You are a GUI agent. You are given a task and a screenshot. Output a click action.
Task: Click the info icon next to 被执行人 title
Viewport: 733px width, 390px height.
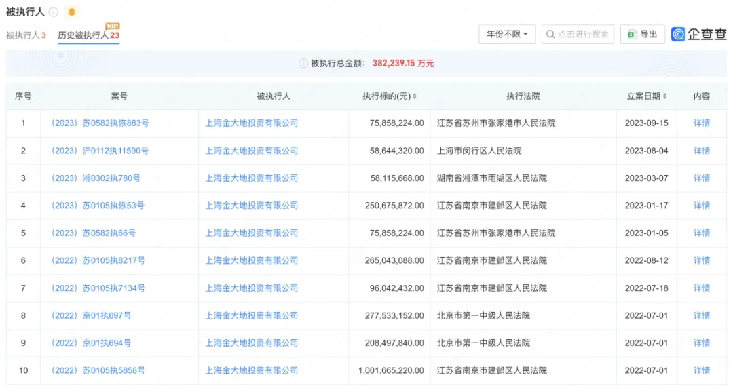pos(54,12)
